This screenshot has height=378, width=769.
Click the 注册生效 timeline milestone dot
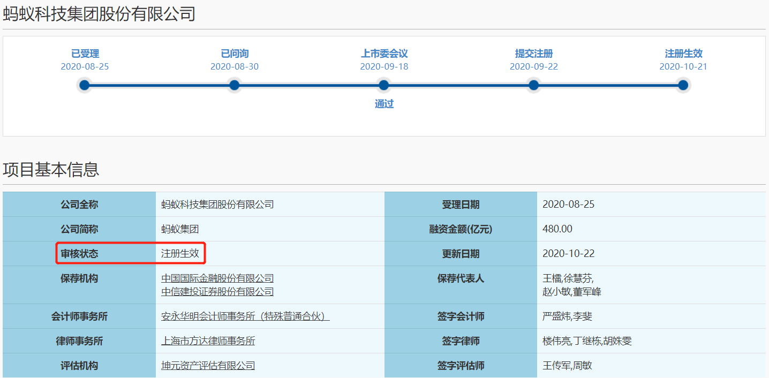(x=683, y=85)
